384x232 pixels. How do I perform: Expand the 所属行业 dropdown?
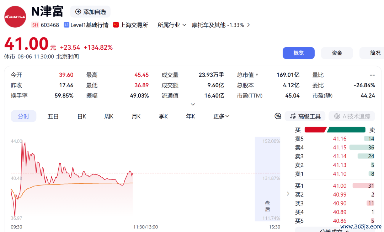pyautogui.click(x=172, y=25)
